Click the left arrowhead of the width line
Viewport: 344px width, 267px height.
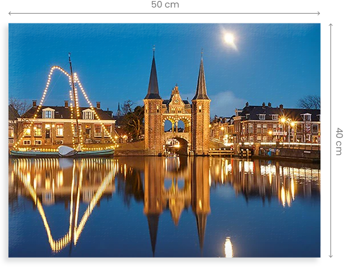tap(10, 13)
